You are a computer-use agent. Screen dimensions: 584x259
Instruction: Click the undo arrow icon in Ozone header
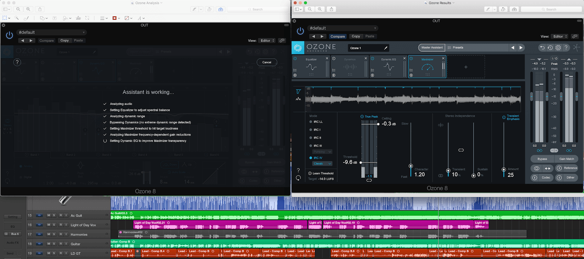[542, 47]
